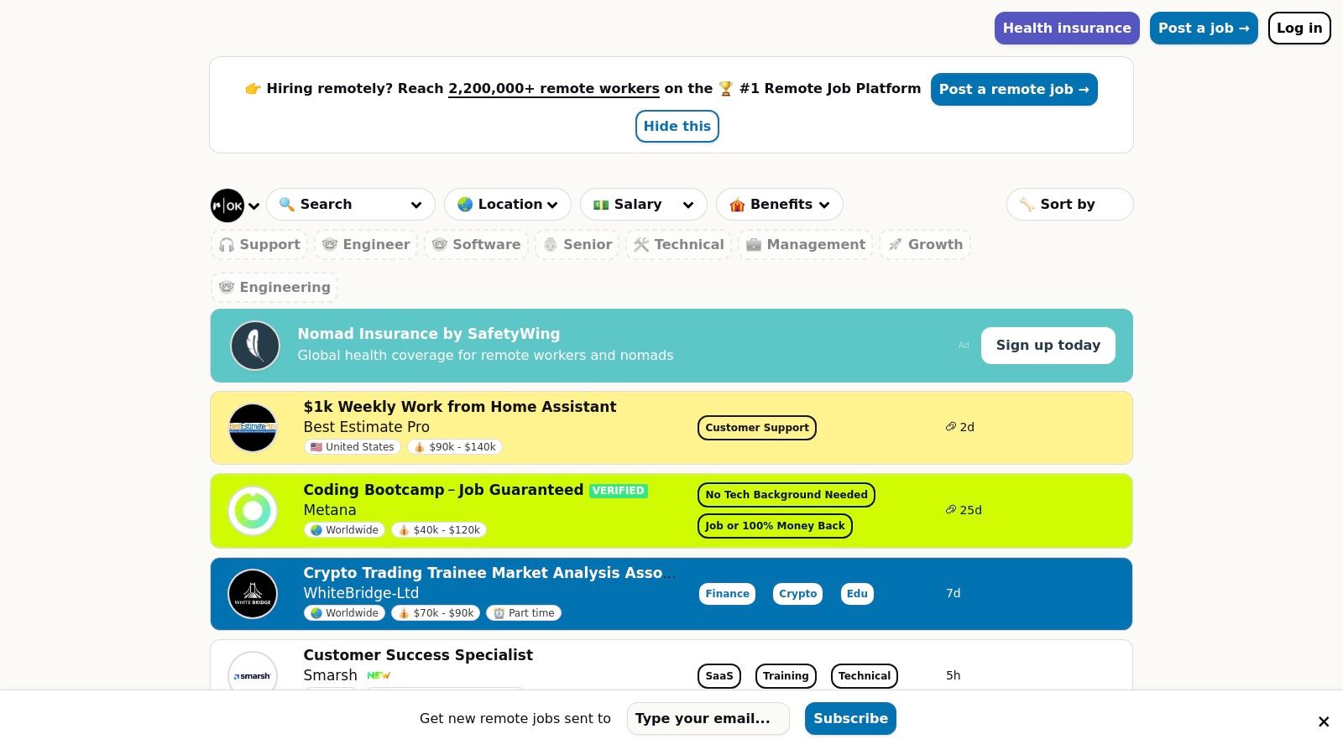Toggle the Technical job filter
Image resolution: width=1343 pixels, height=755 pixels.
coord(678,244)
